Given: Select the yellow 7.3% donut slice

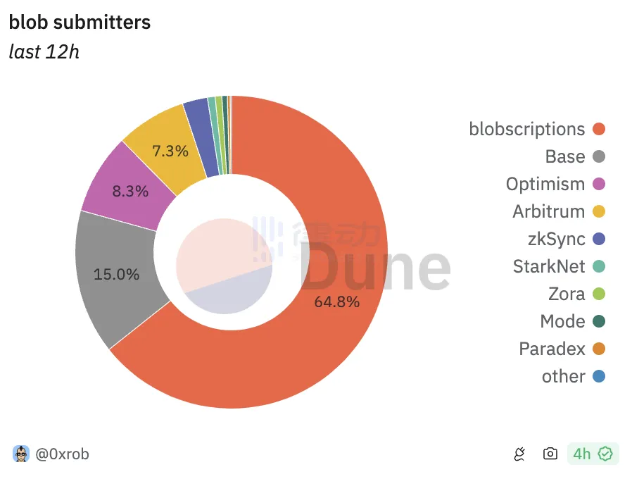Looking at the screenshot, I should [170, 151].
